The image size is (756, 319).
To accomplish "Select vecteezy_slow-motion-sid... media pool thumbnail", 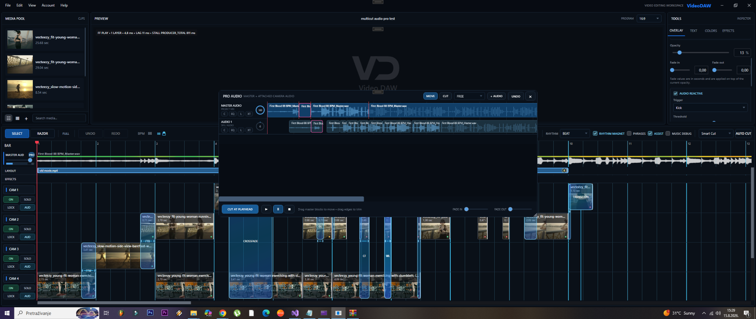I will 20,89.
